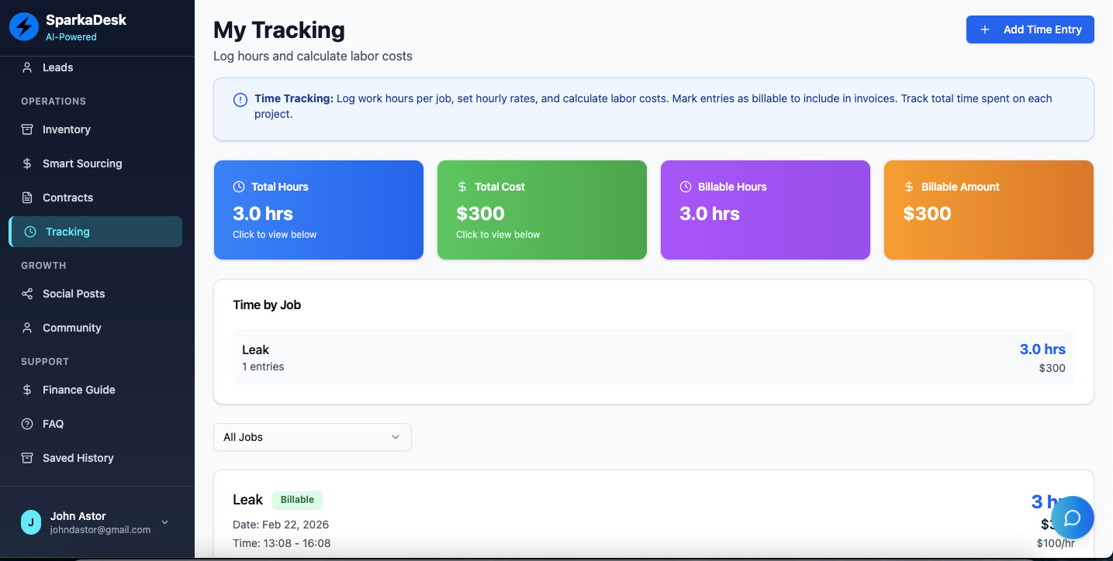Select the Tracking sidebar item
The image size is (1113, 561).
[x=95, y=232]
